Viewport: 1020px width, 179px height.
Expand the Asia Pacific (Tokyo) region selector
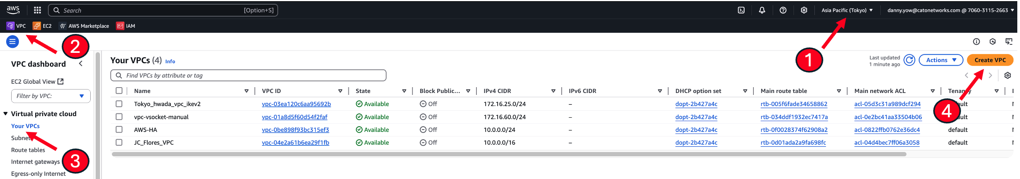click(x=847, y=10)
